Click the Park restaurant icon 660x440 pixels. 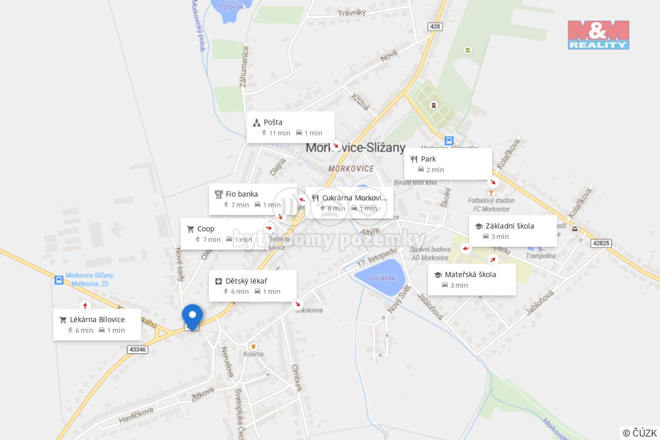pyautogui.click(x=414, y=159)
